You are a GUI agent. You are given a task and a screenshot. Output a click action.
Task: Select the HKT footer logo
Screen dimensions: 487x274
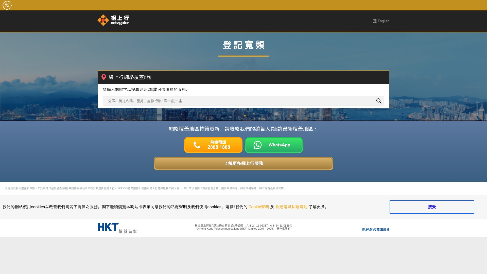[117, 228]
